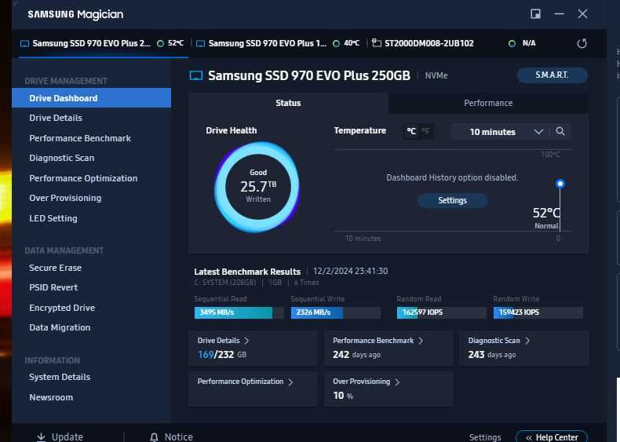Screen dimensions: 620x442
Task: Click the 10 % over provisioning value
Action: [x=343, y=396]
